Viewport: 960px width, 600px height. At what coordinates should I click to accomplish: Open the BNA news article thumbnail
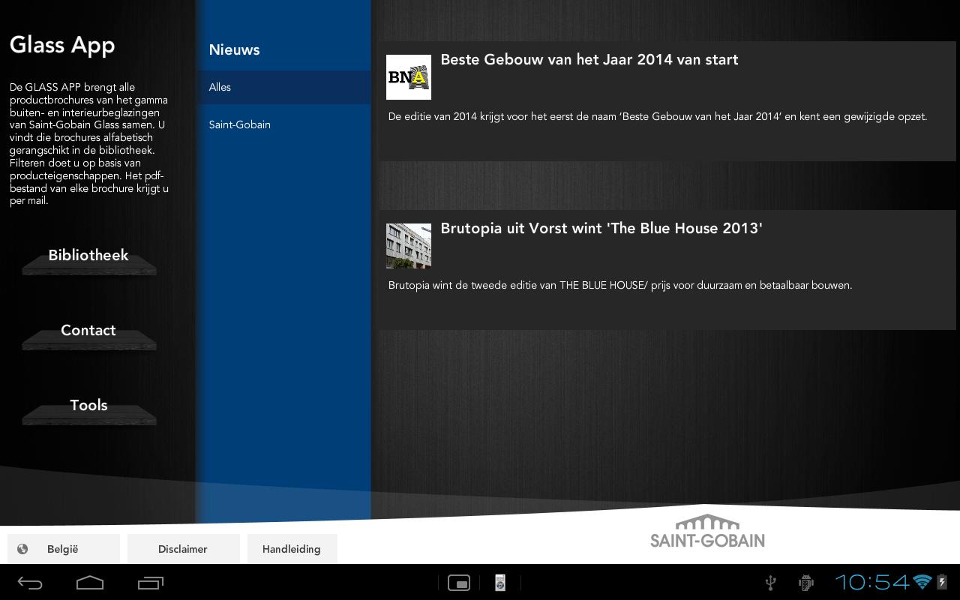click(409, 77)
